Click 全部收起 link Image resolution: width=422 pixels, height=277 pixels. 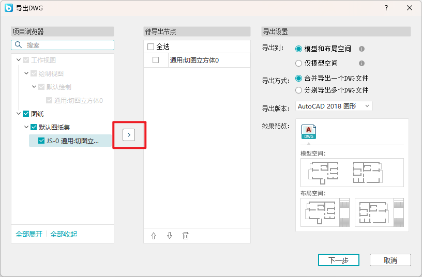(x=64, y=234)
